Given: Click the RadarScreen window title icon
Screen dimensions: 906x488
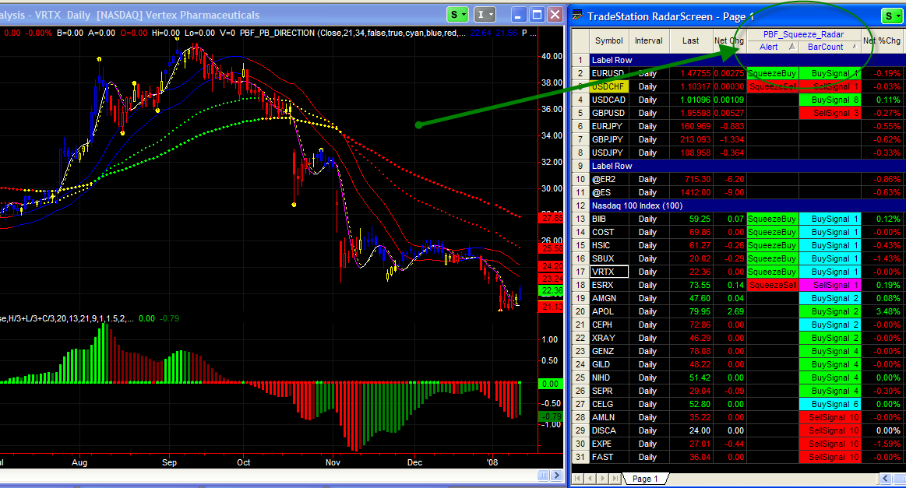Looking at the screenshot, I should [x=577, y=16].
